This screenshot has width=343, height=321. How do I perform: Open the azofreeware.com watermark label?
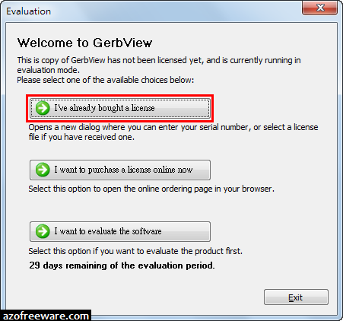click(46, 316)
